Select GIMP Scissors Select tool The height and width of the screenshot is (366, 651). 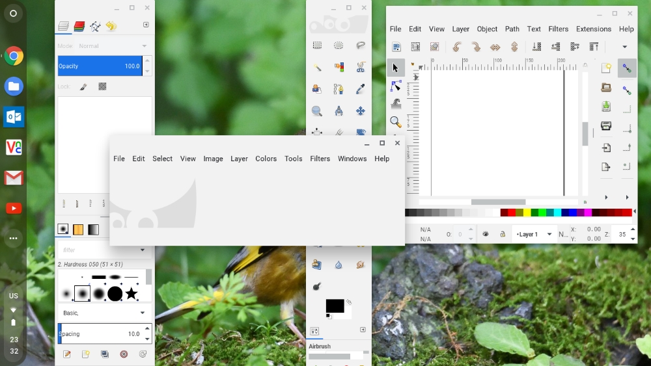point(361,67)
